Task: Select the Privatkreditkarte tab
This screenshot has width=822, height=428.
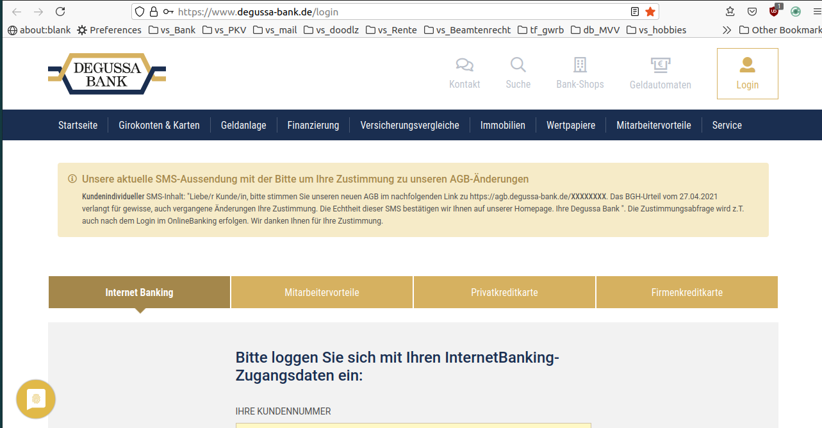Action: click(504, 292)
